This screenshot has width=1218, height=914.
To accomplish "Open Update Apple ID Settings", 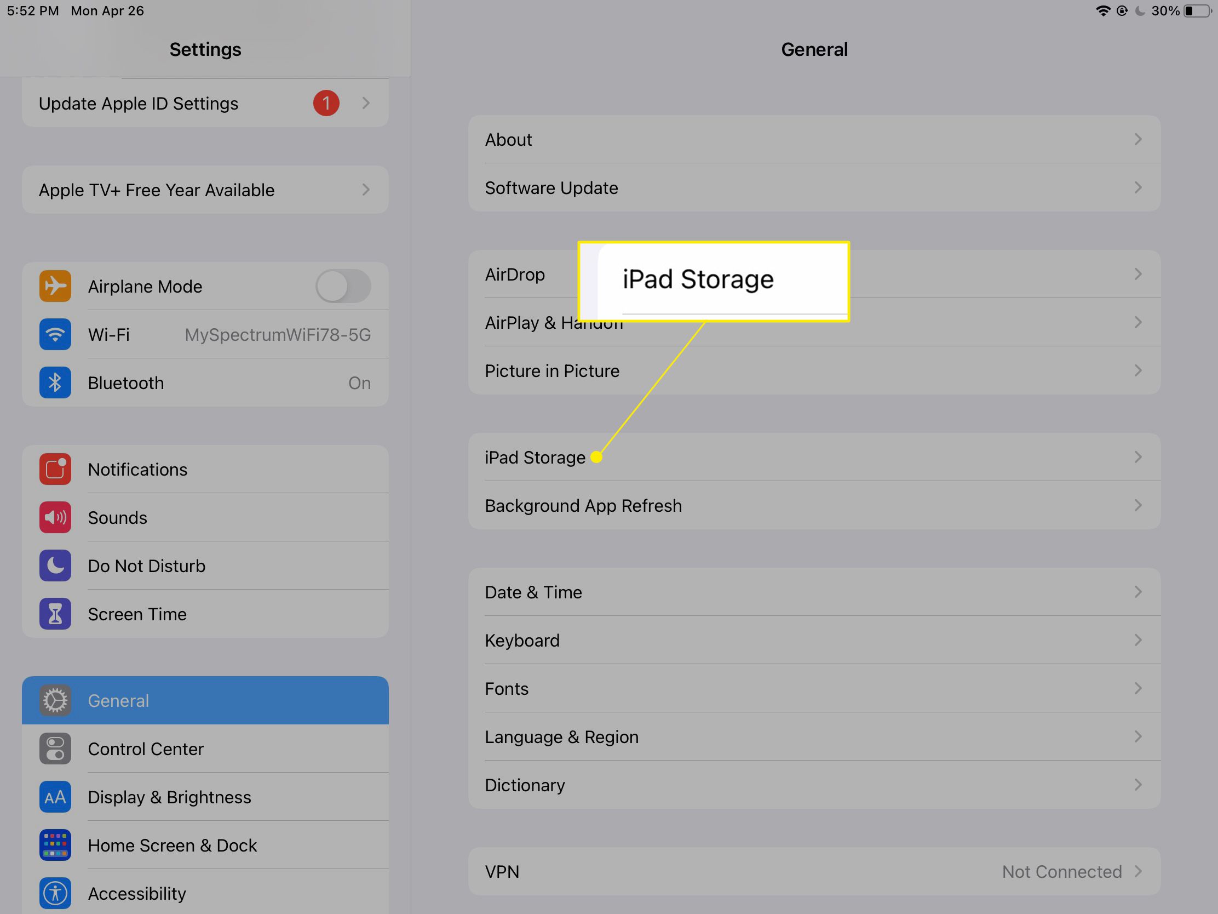I will tap(205, 103).
